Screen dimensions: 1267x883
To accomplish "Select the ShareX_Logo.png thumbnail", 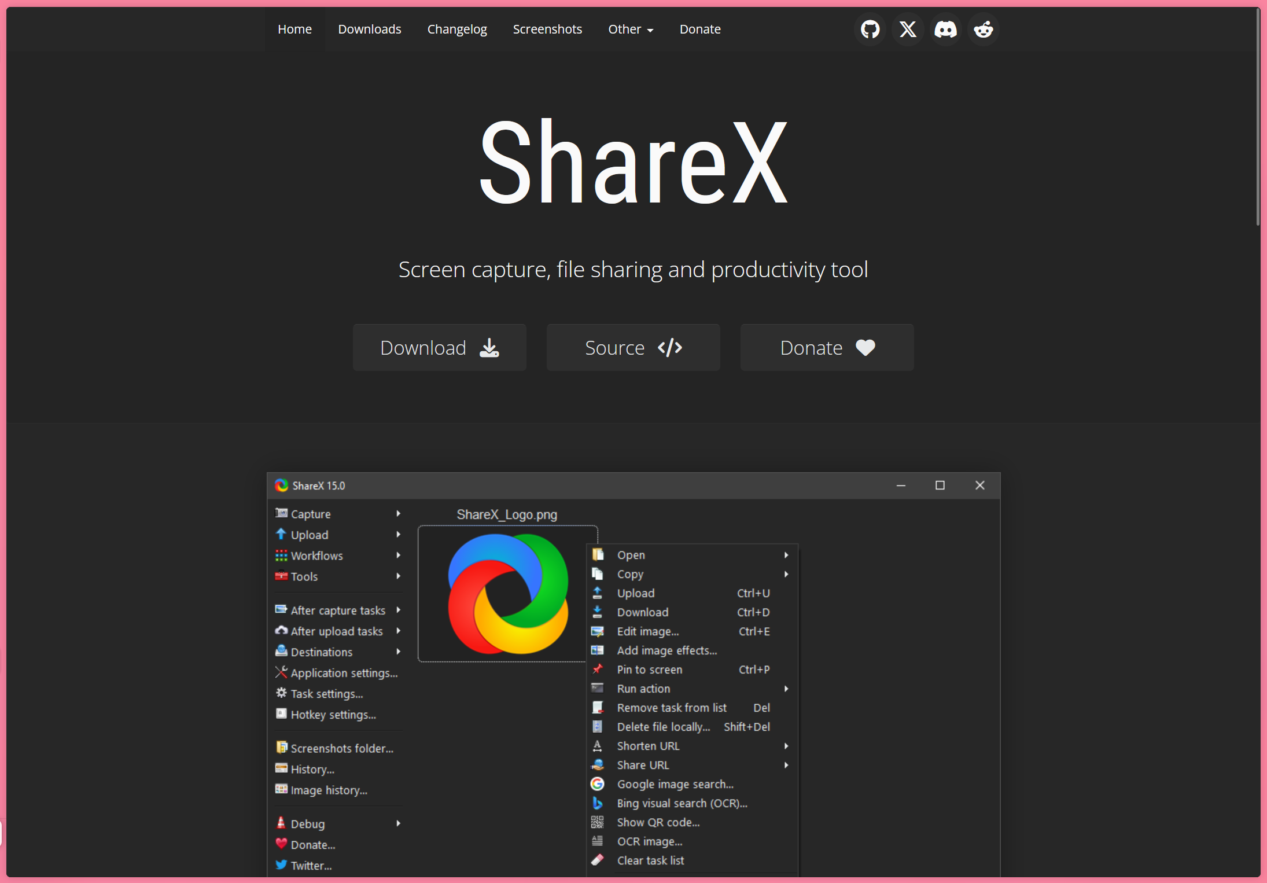I will [507, 594].
